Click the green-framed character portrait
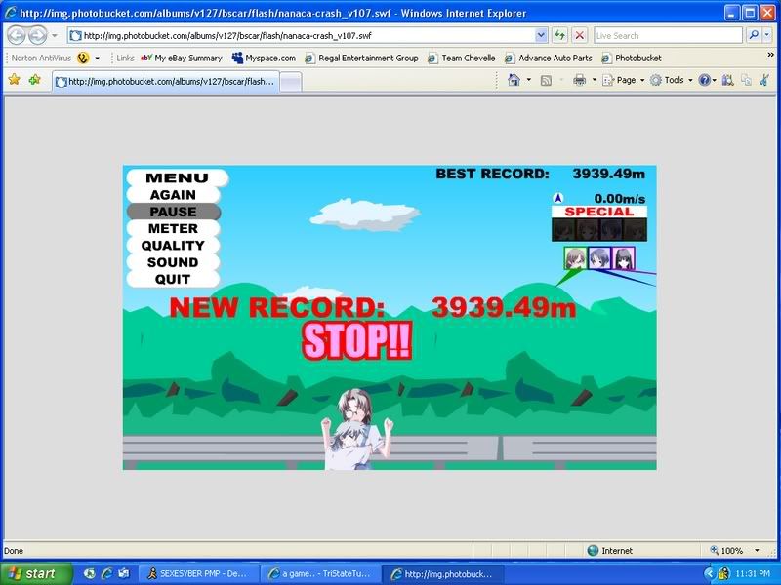 click(574, 258)
